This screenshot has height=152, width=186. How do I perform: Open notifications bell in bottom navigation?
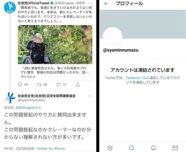click(x=154, y=148)
